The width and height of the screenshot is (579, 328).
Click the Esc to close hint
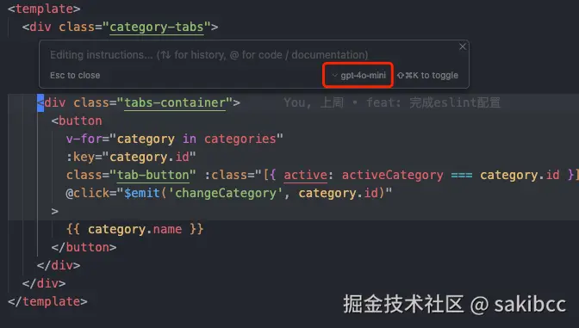(x=75, y=75)
